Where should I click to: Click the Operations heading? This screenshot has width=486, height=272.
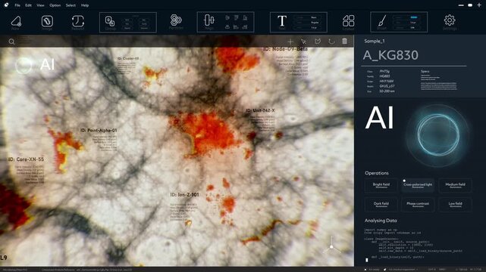point(377,173)
